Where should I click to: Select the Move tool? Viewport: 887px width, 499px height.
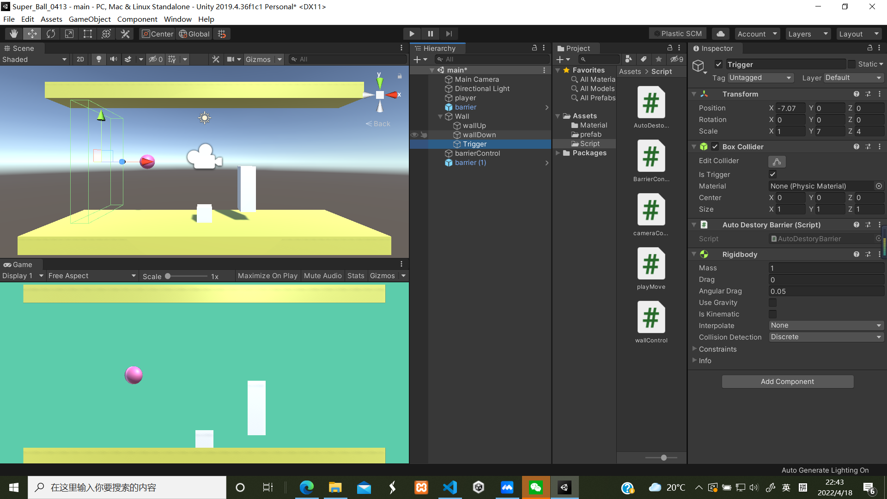coord(32,34)
